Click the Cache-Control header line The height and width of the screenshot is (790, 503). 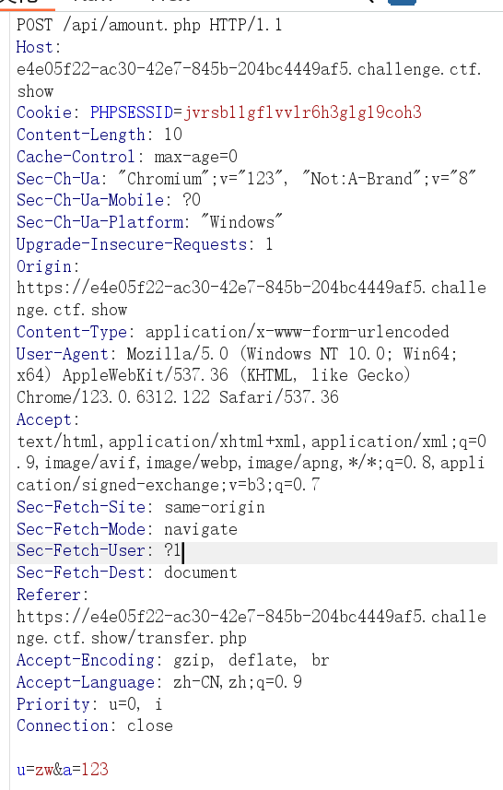(x=127, y=156)
